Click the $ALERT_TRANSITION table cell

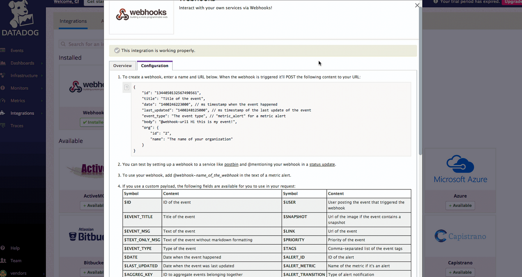point(304,274)
